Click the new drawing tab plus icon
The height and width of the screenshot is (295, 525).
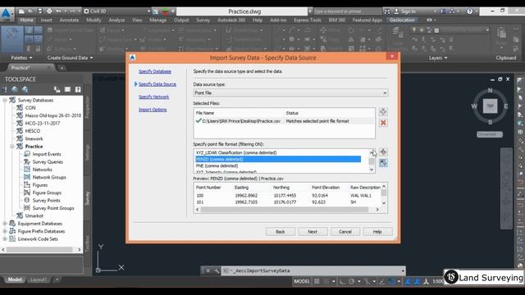click(62, 68)
